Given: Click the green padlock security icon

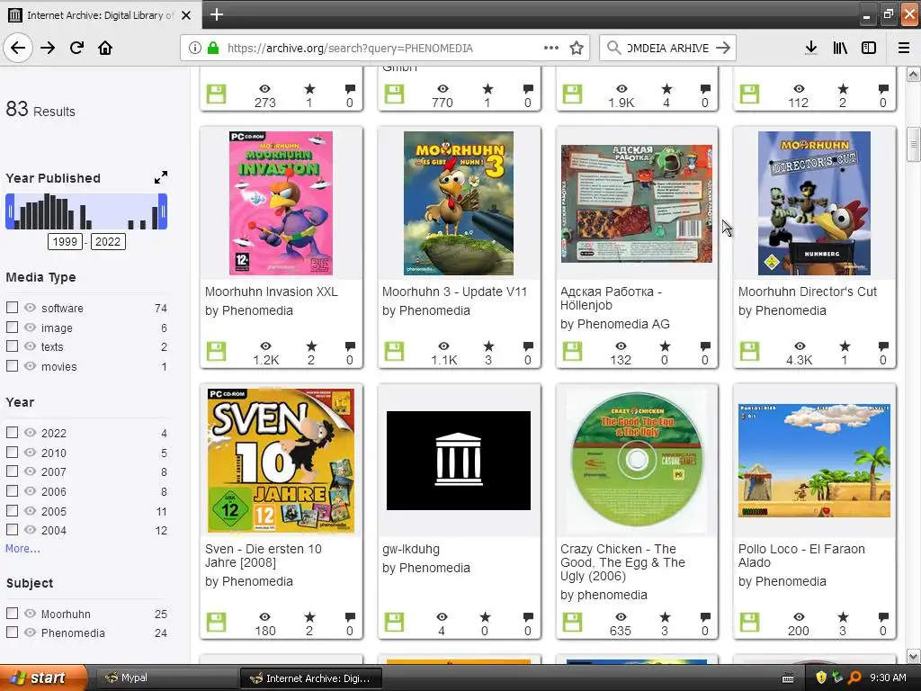Looking at the screenshot, I should click(x=212, y=48).
